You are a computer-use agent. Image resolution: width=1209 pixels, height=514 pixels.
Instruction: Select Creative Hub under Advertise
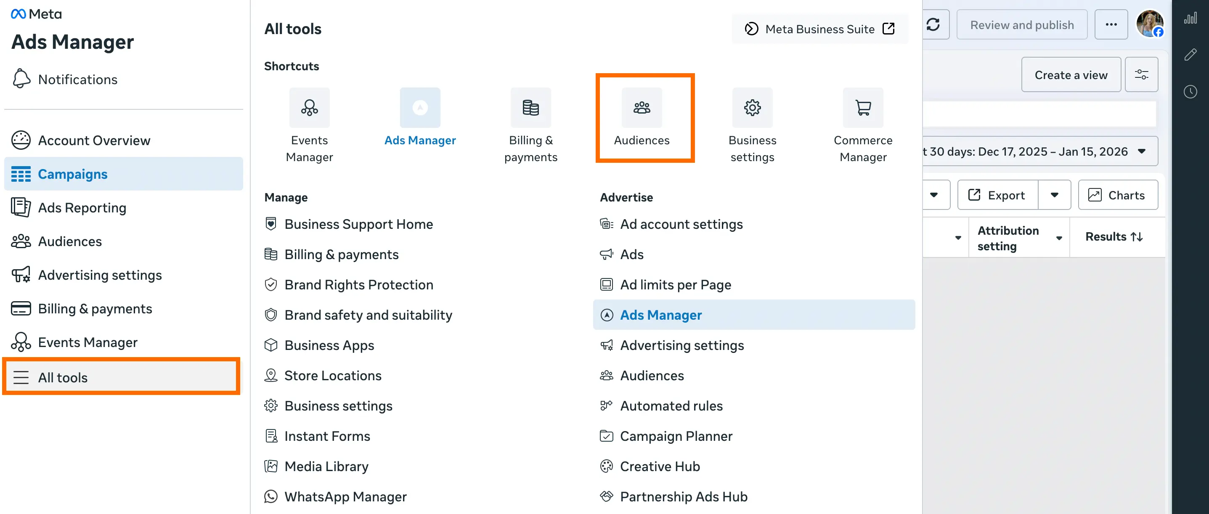(x=660, y=466)
